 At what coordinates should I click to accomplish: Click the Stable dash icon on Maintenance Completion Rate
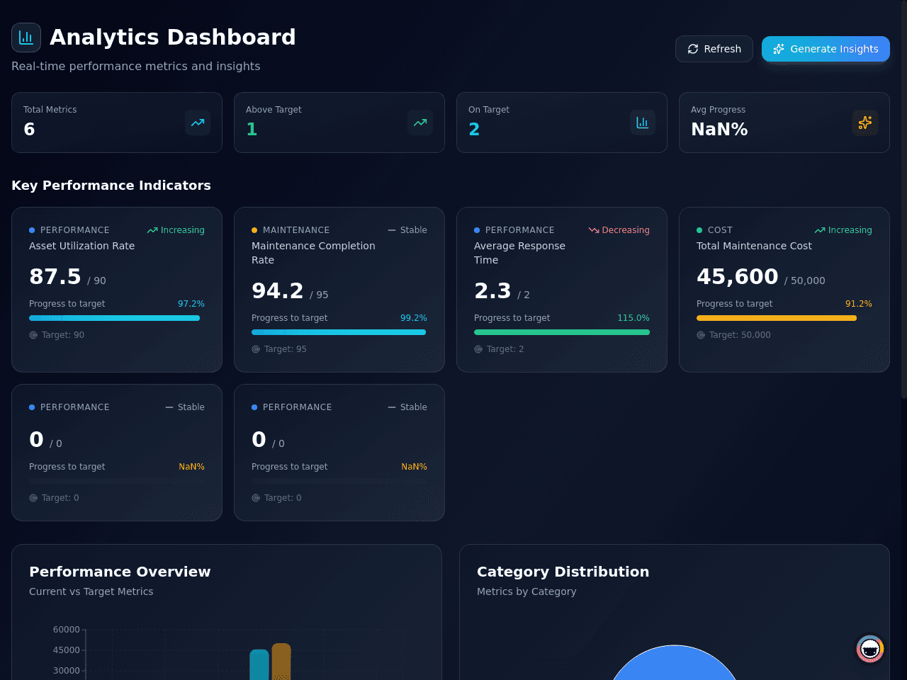392,230
